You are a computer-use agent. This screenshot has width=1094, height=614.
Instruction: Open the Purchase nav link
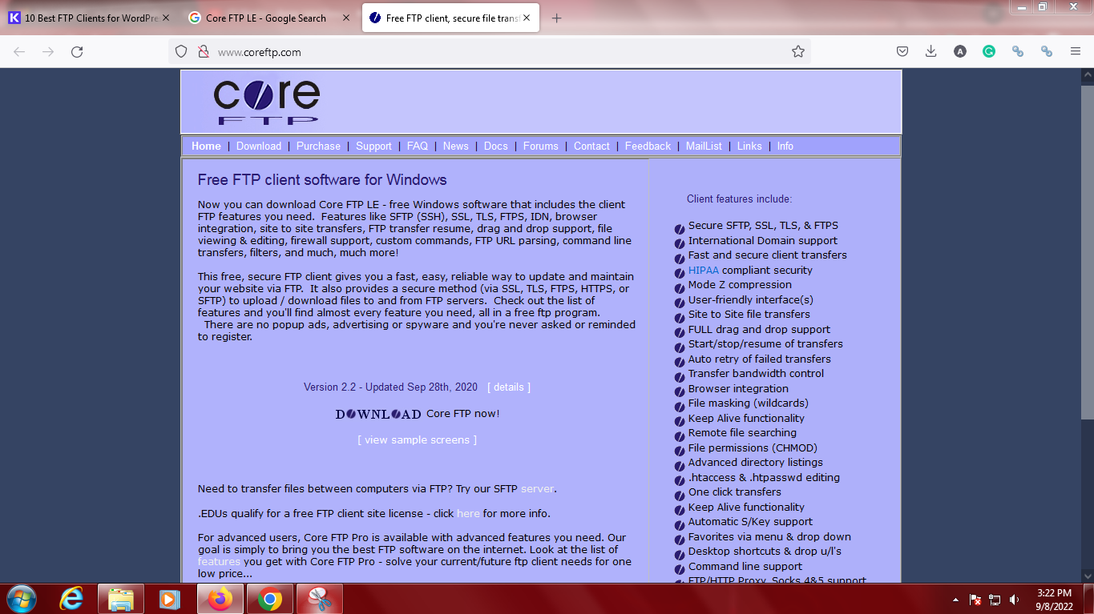coord(318,146)
